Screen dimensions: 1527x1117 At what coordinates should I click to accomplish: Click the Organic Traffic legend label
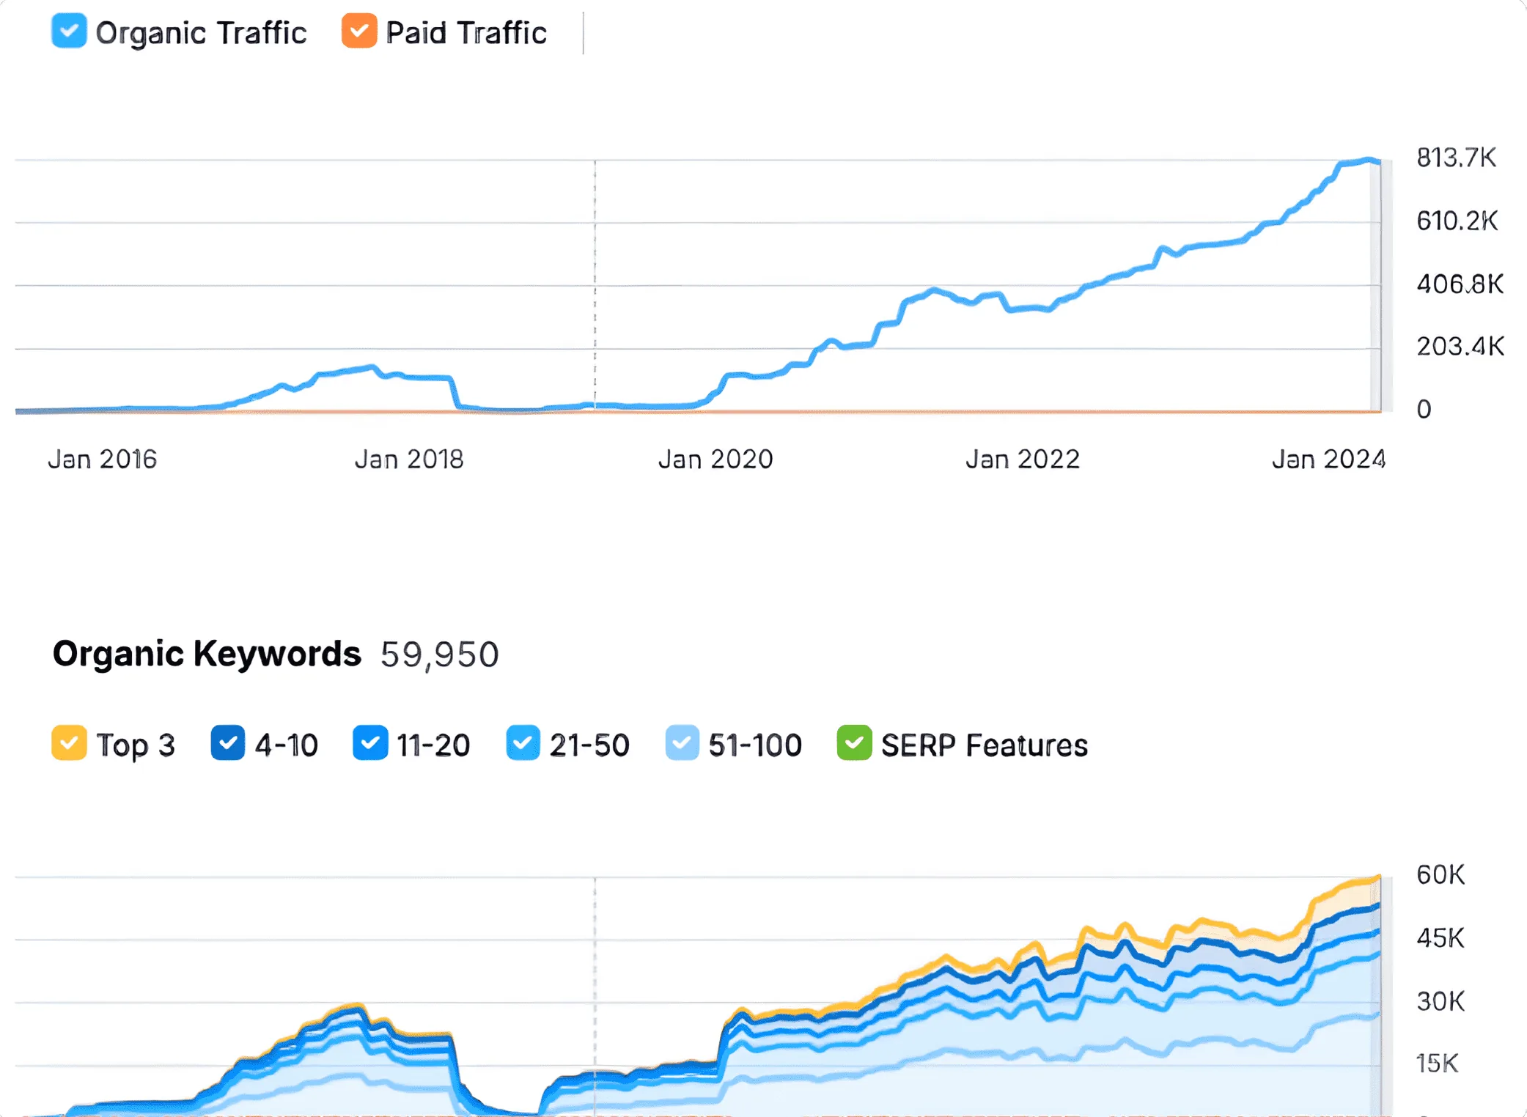point(201,33)
